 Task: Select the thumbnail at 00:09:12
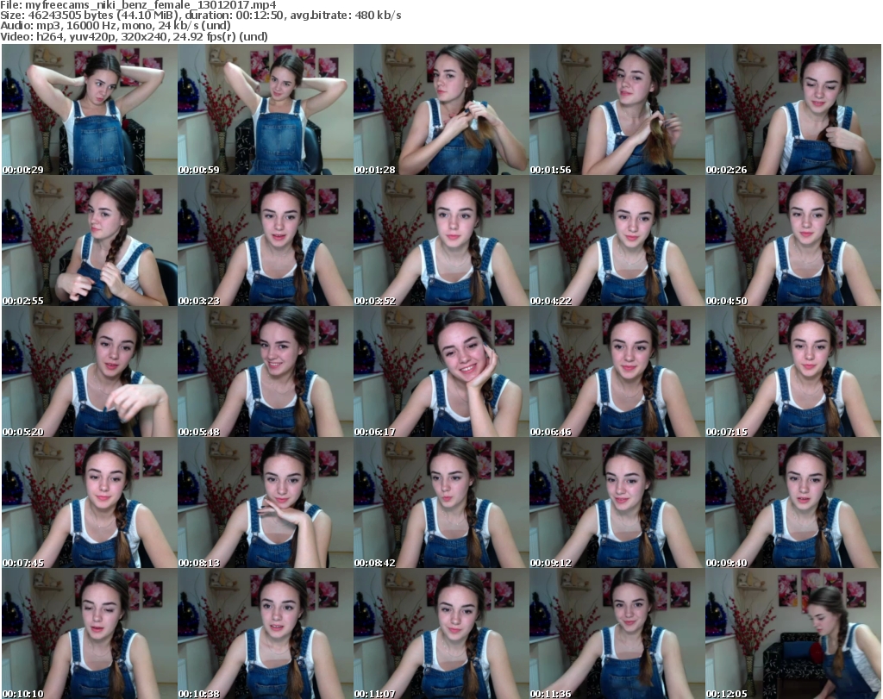[617, 503]
